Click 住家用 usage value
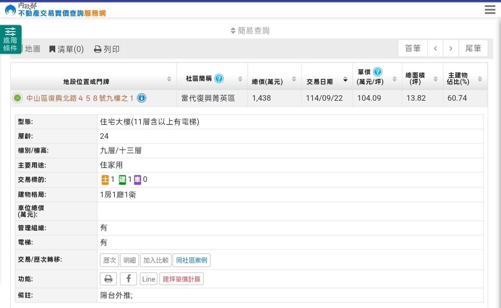Viewport: 501px width, 308px height. pos(111,165)
